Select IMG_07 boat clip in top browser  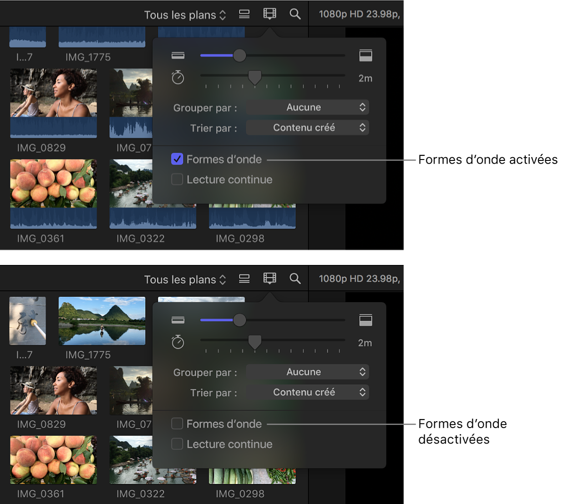point(131,103)
